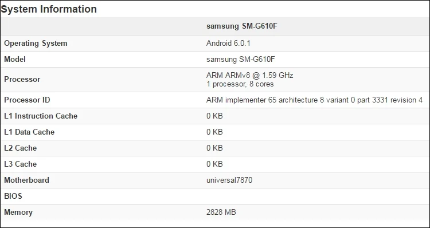Image resolution: width=430 pixels, height=228 pixels.
Task: Select the Model value samsung SM-G610F
Action: 240,59
